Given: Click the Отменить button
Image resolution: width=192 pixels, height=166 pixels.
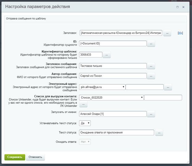Looking at the screenshot, I should coord(35,157).
